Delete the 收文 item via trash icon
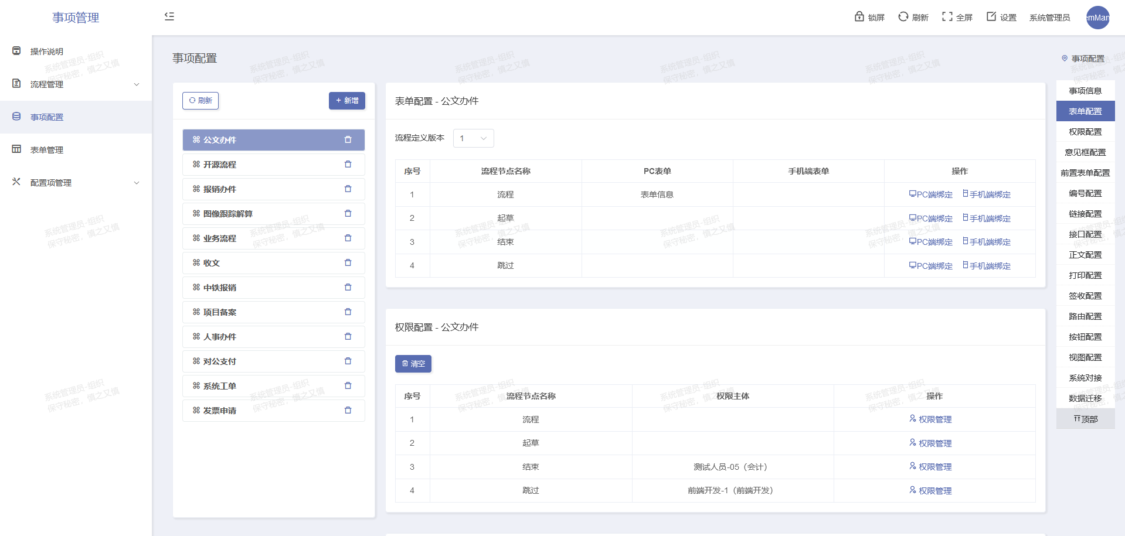 click(x=348, y=262)
